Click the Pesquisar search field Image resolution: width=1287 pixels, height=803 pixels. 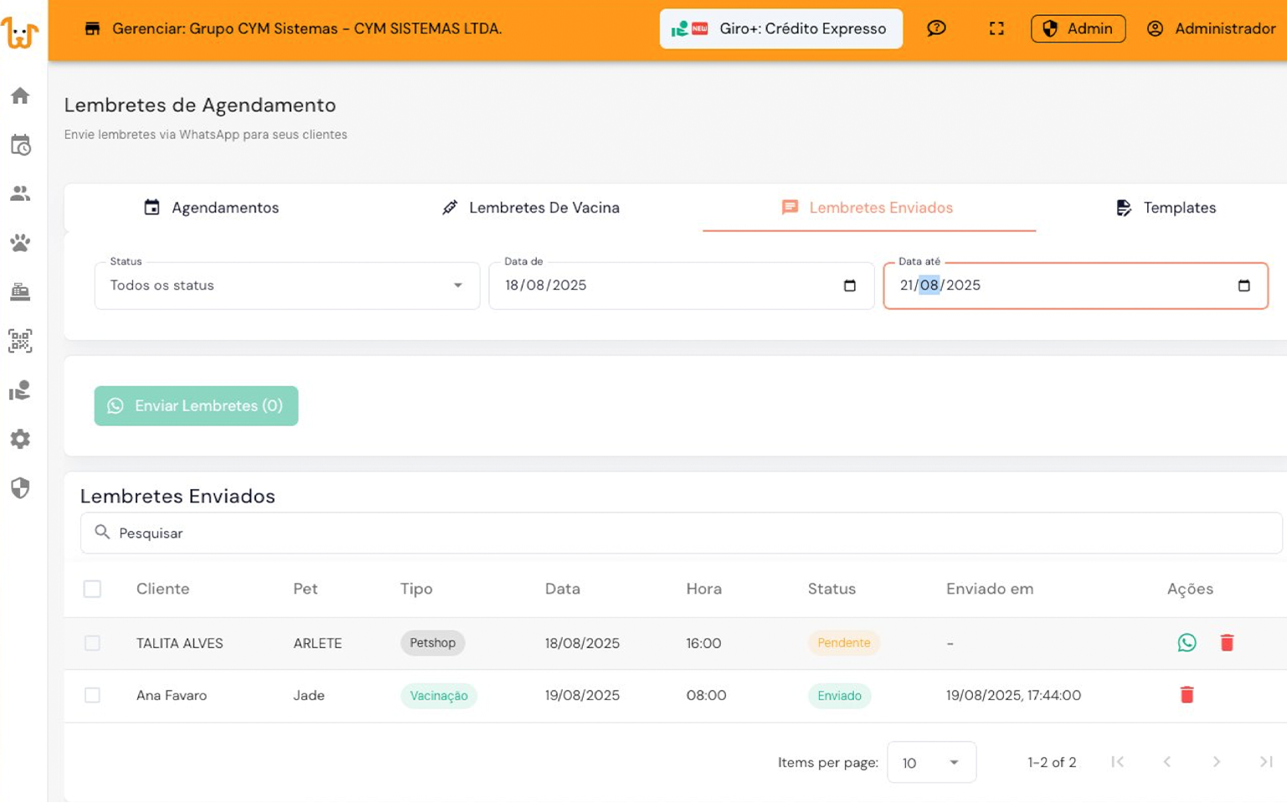pos(680,533)
